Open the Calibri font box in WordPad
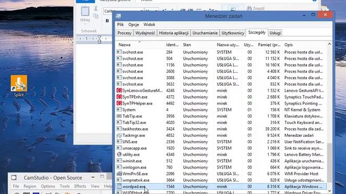The width and height of the screenshot is (346, 194). [x=123, y=11]
